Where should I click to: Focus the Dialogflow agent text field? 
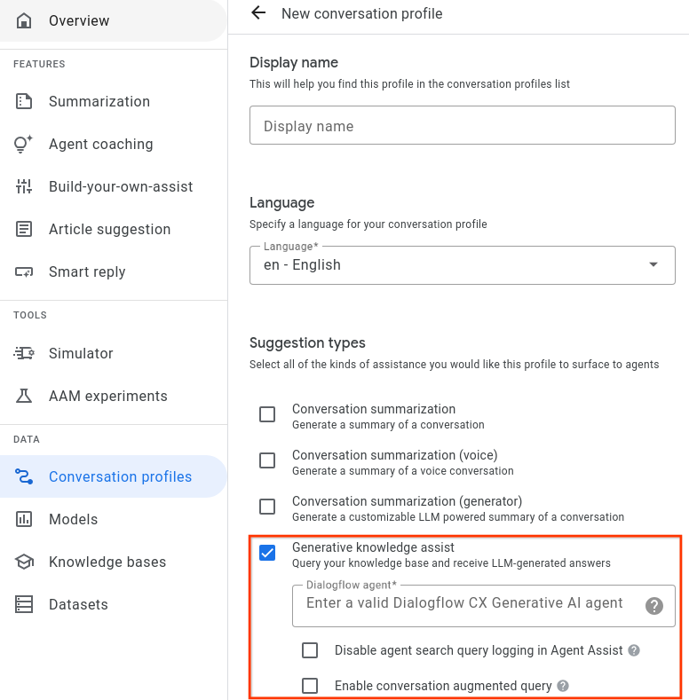point(464,603)
